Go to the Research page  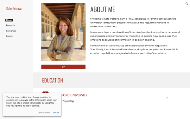[x=10, y=25]
